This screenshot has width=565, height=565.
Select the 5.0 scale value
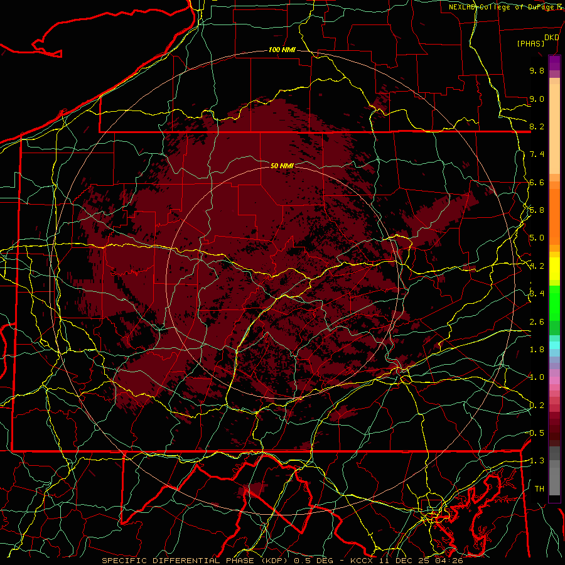(537, 238)
